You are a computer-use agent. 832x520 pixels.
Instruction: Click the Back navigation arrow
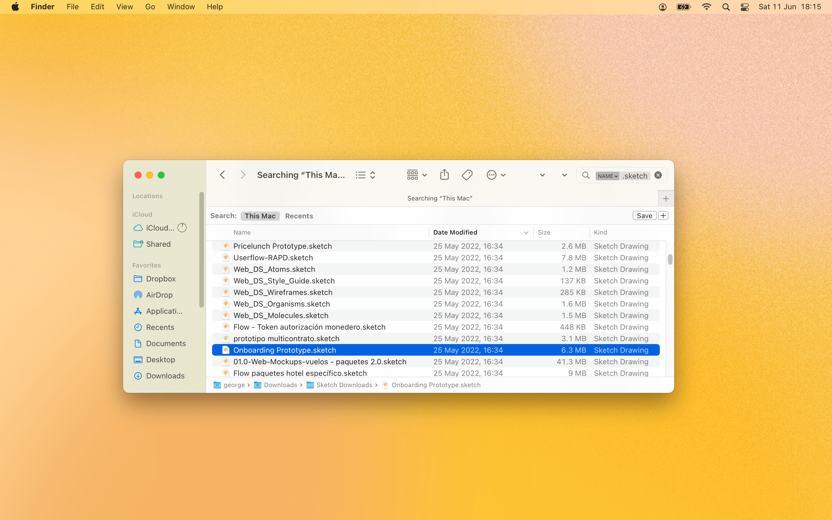tap(222, 174)
